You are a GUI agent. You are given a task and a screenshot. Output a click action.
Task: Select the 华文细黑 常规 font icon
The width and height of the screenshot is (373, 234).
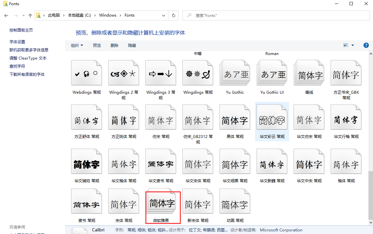[x=235, y=161]
